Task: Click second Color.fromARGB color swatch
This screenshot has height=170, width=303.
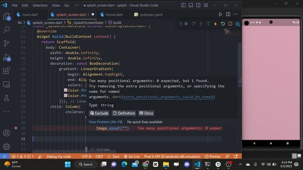Action: (66, 95)
